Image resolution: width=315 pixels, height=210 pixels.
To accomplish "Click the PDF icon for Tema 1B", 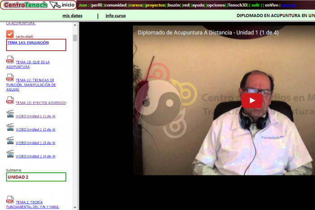I will pos(10,60).
